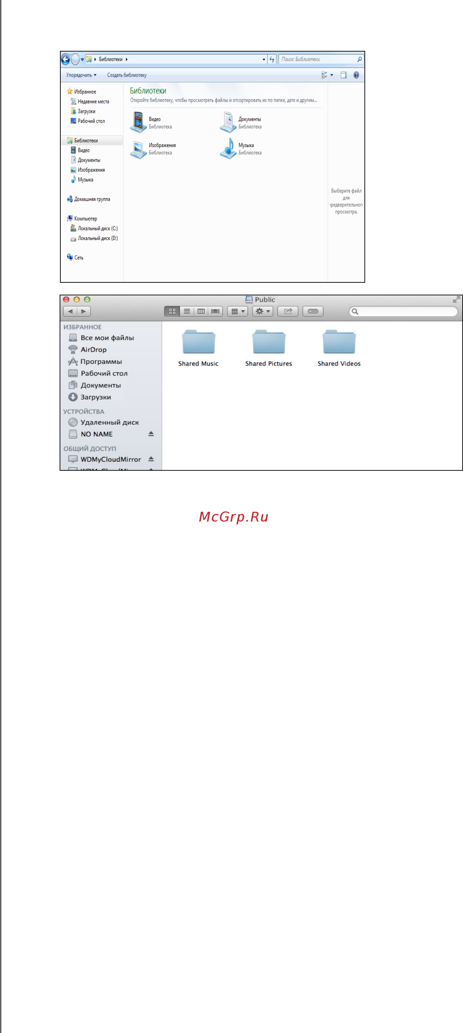Click the Finder forward button
Image resolution: width=463 pixels, height=1033 pixels.
[x=84, y=311]
